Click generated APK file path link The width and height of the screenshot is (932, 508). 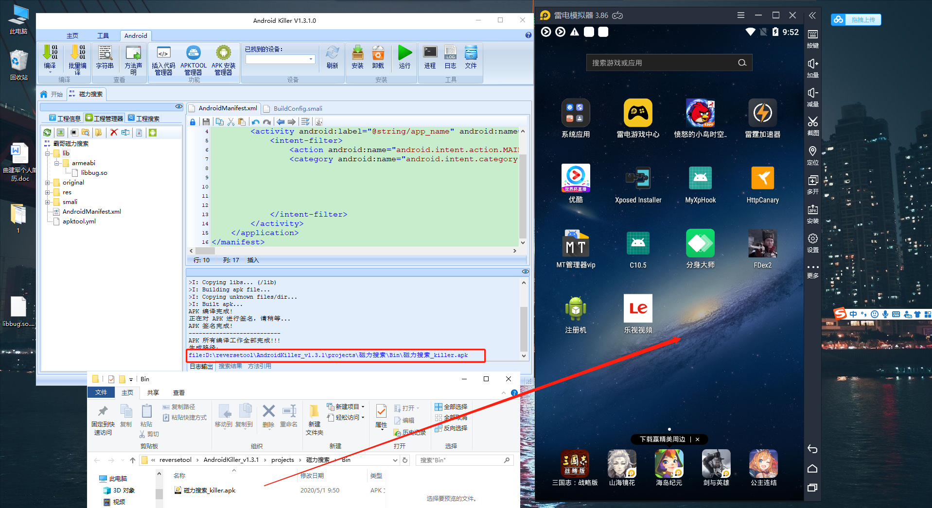point(329,355)
